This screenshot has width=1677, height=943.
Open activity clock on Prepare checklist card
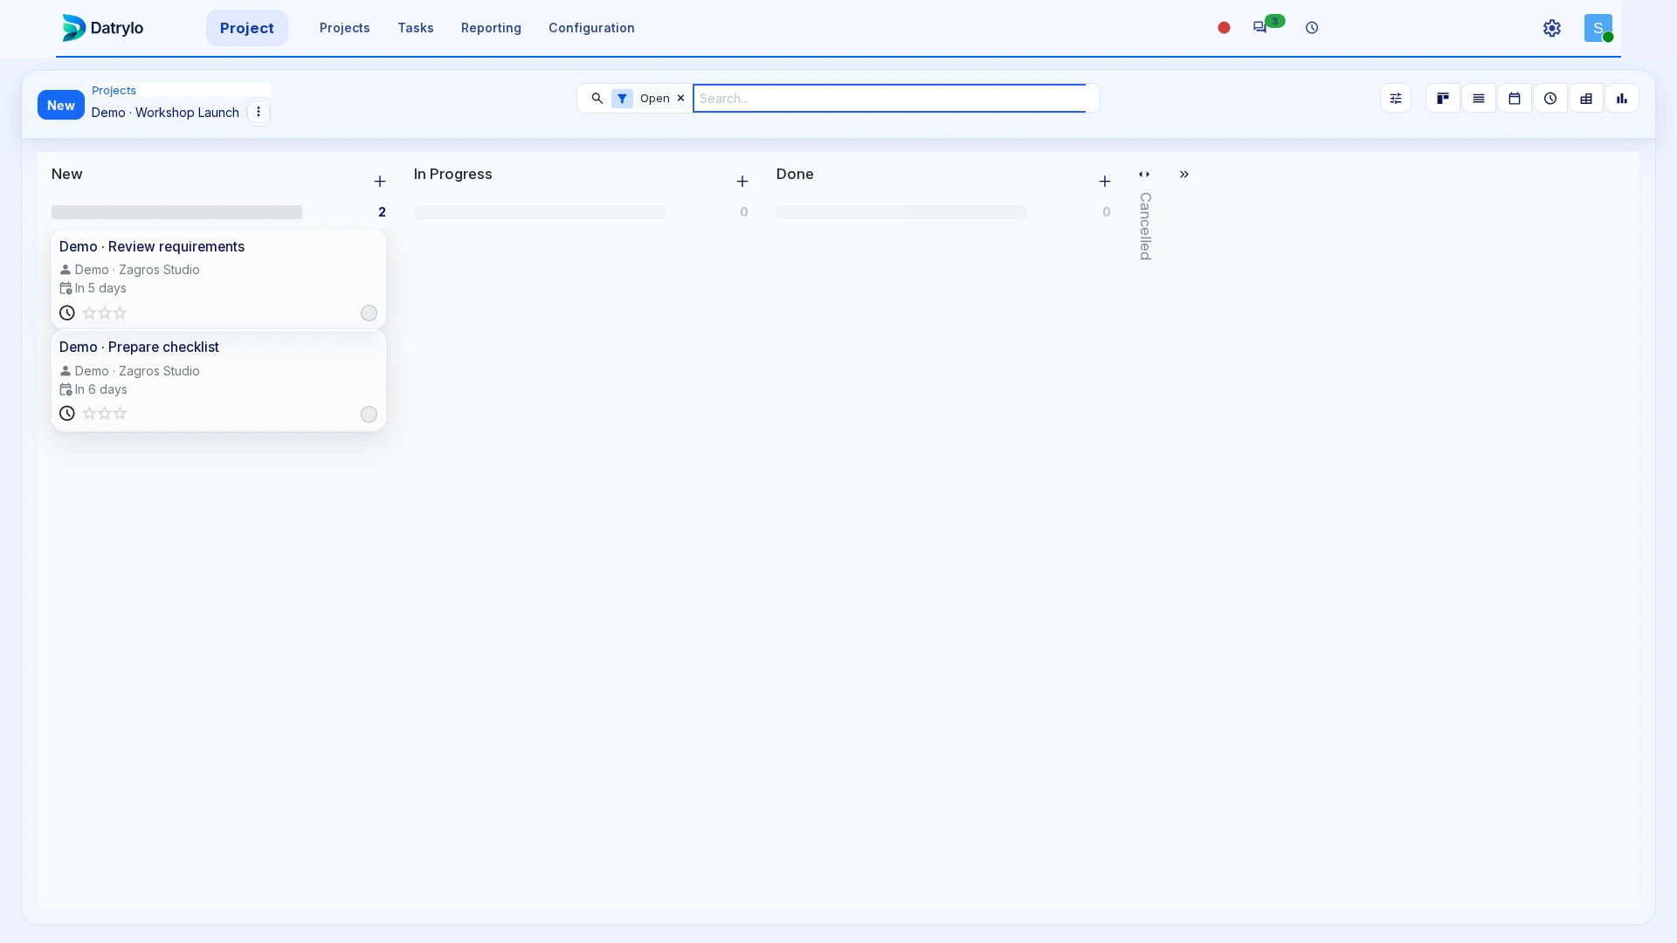pos(67,413)
